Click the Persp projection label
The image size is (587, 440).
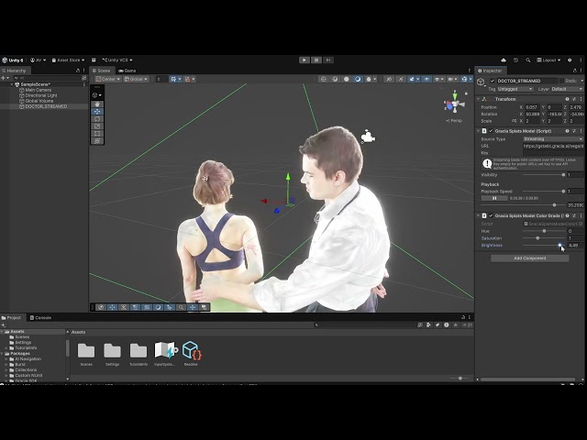click(x=454, y=120)
